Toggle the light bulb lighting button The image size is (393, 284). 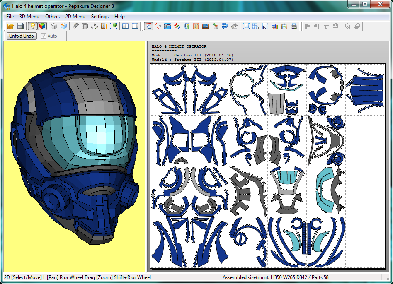(32, 26)
